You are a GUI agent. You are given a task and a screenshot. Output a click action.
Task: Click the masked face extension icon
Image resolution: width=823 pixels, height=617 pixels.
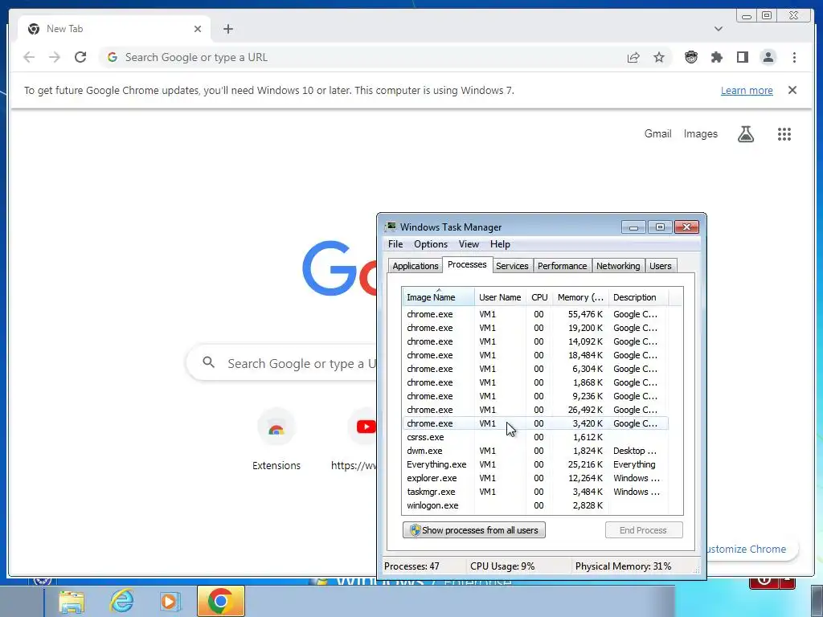point(691,57)
